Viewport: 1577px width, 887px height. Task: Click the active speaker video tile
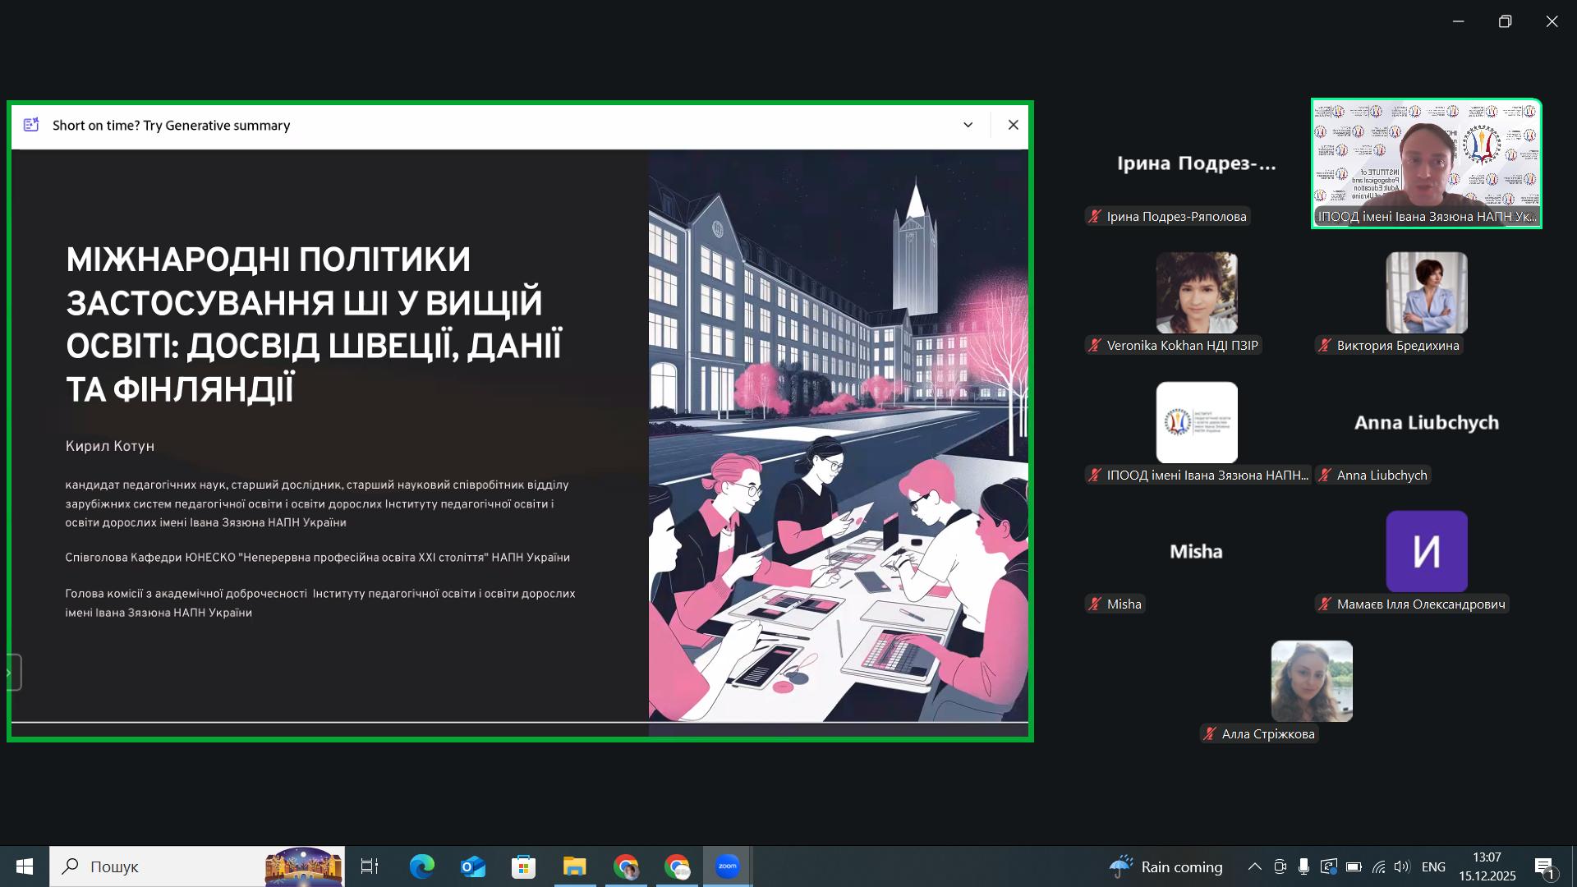click(1426, 163)
